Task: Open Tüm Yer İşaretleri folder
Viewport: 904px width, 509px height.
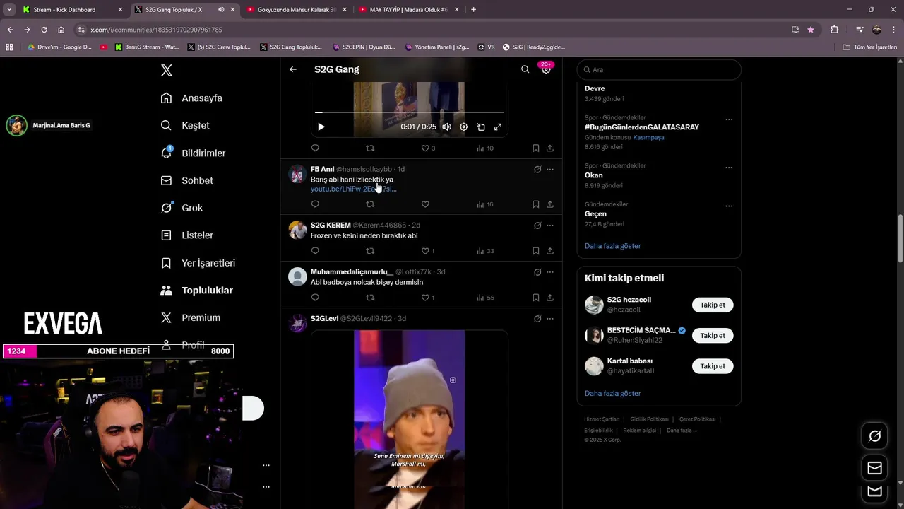Action: (x=870, y=47)
